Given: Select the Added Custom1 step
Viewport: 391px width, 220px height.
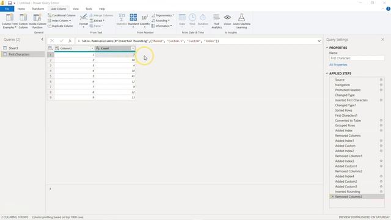Looking at the screenshot, I should [346, 166].
